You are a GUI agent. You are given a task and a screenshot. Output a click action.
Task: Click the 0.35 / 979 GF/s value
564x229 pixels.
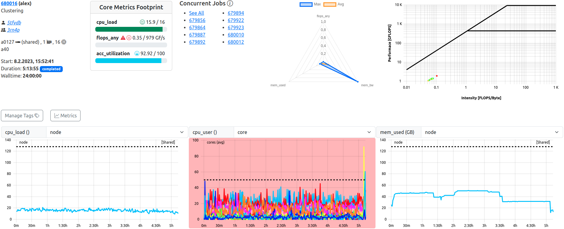tap(149, 38)
